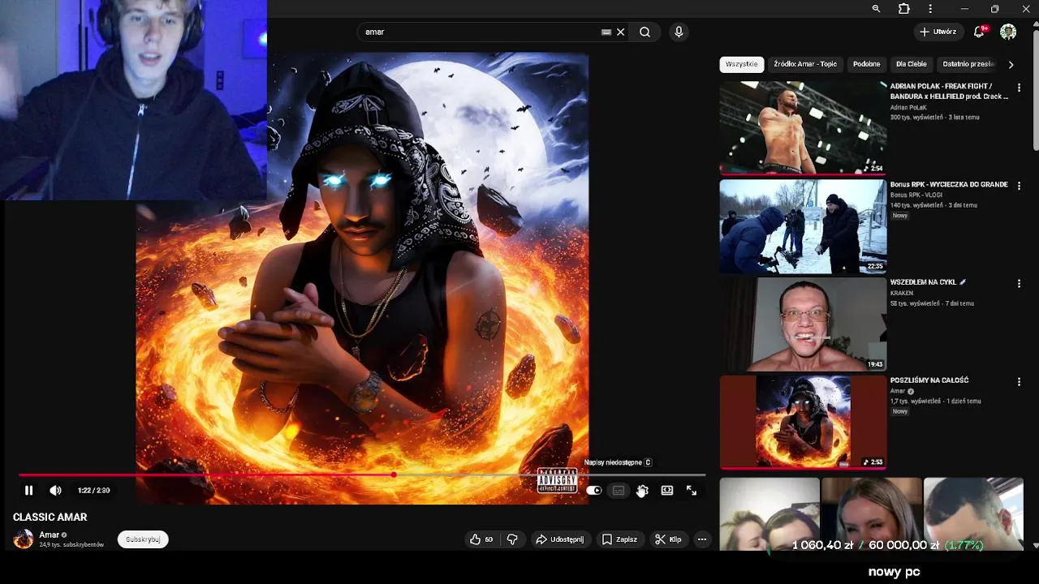Viewport: 1039px width, 584px height.
Task: Open browser zoom magnifier icon
Action: (x=876, y=8)
